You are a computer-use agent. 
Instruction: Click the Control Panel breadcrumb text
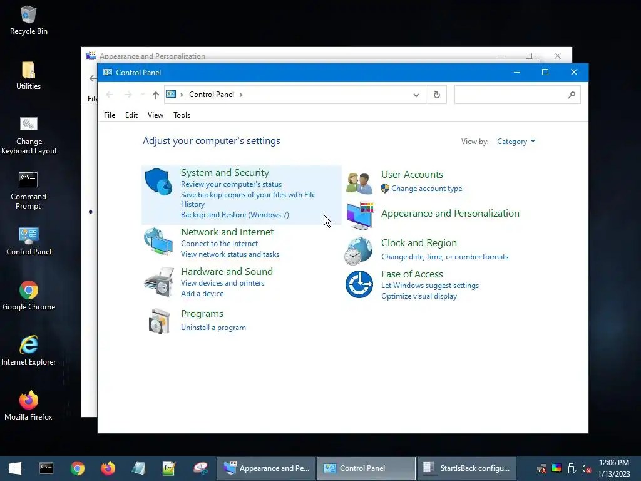(212, 95)
